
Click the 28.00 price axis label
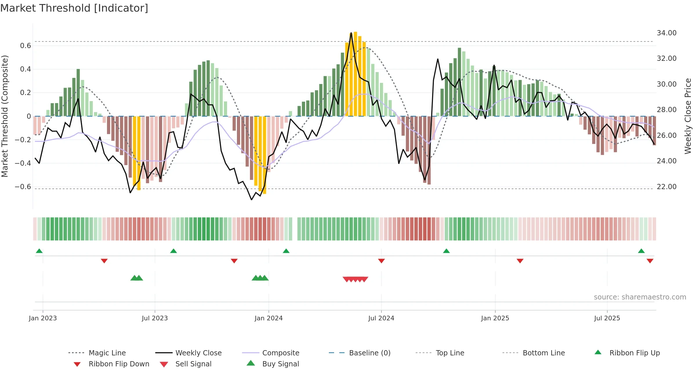point(667,110)
